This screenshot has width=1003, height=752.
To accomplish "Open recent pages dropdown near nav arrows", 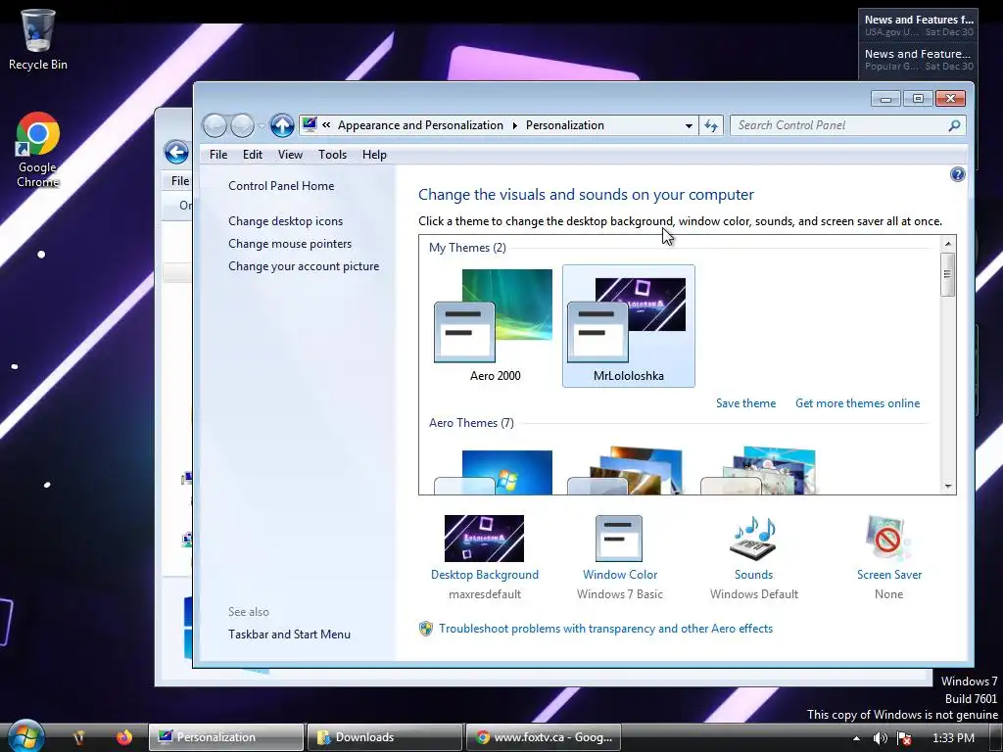I will (261, 126).
